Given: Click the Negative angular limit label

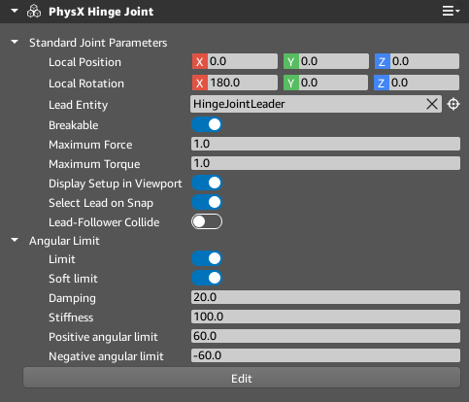Looking at the screenshot, I should coord(106,356).
